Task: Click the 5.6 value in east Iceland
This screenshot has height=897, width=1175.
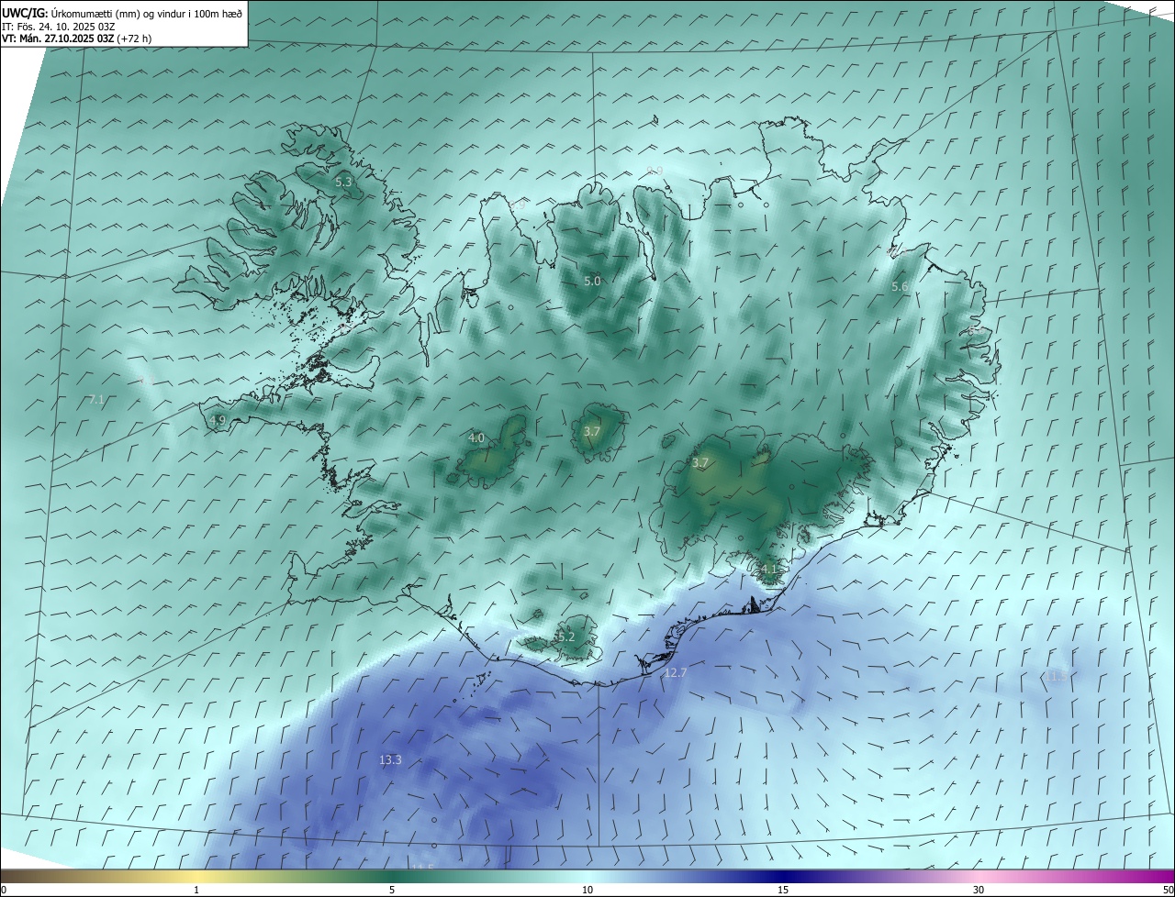Action: 900,287
